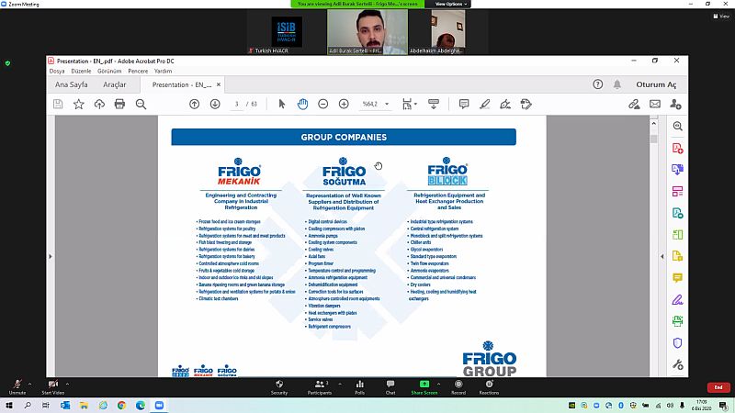Image resolution: width=735 pixels, height=413 pixels.
Task: Send file by email envelope icon
Action: coord(655,104)
